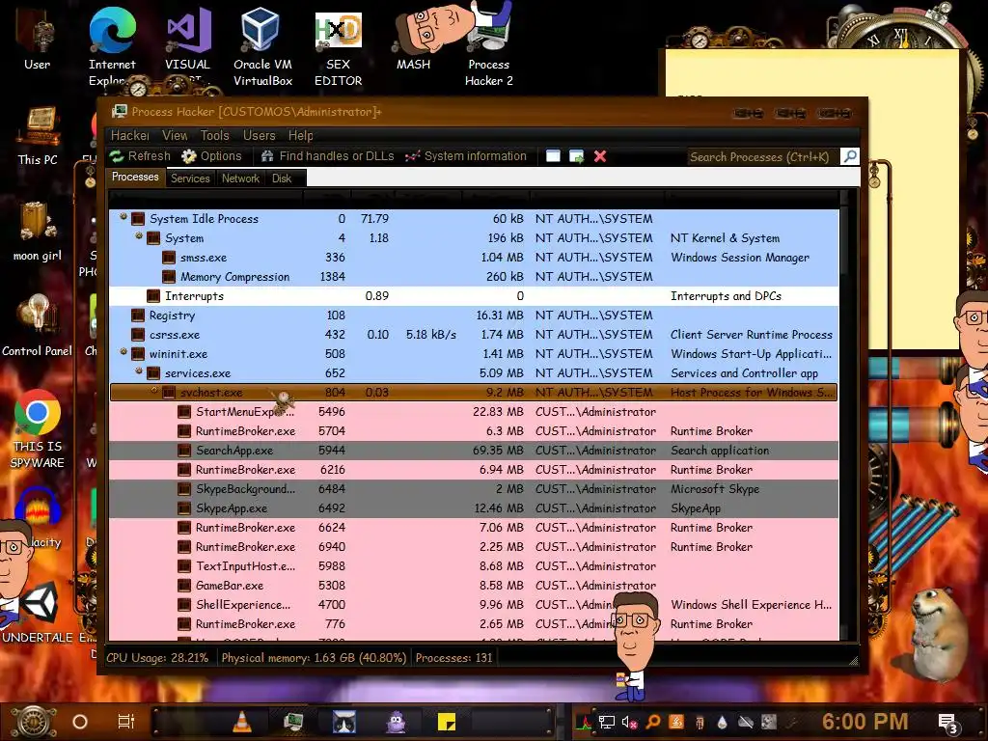This screenshot has height=741, width=988.
Task: Open the MASH desktop icon
Action: tap(413, 39)
